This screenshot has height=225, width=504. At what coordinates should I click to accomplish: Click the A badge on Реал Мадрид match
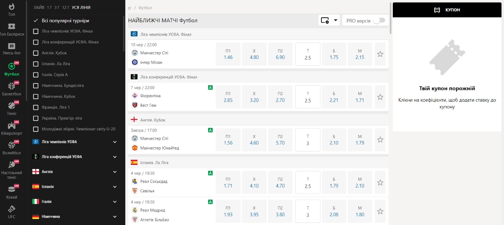210,202
